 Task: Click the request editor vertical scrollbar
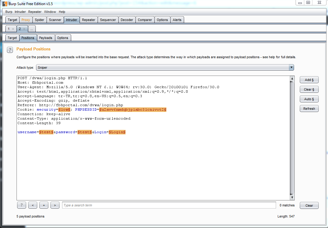pyautogui.click(x=292, y=138)
